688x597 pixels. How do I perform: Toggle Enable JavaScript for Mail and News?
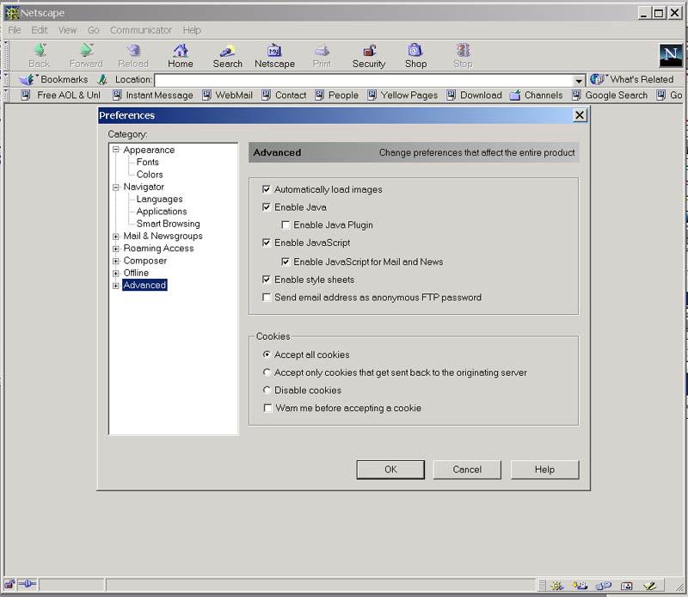pyautogui.click(x=286, y=262)
